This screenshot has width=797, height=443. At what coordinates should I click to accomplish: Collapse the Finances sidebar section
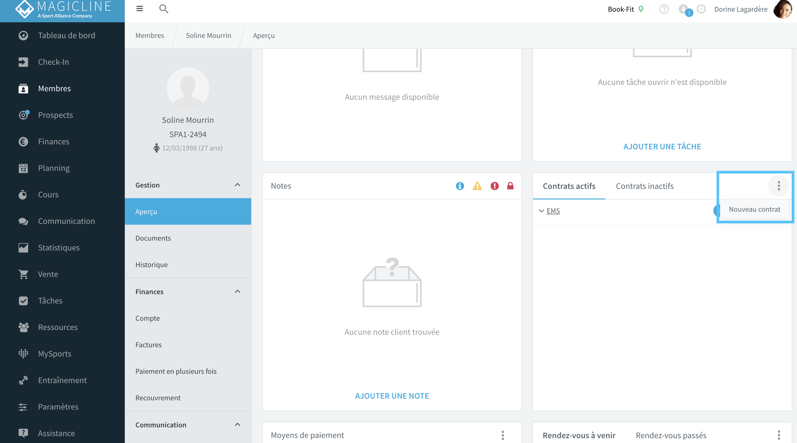coord(237,292)
